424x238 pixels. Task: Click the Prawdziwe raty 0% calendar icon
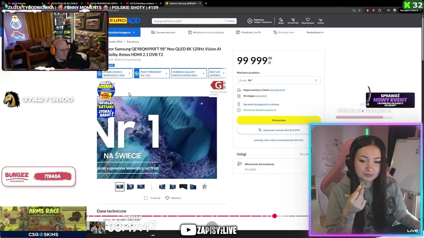(x=238, y=32)
